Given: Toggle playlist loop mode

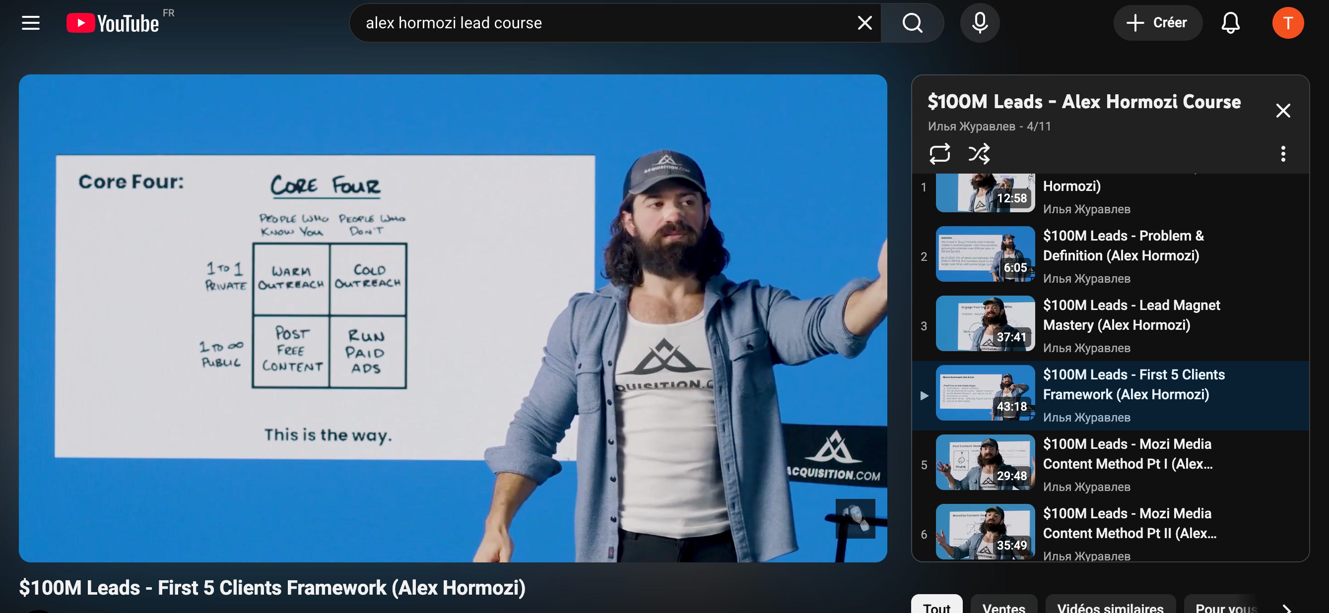Looking at the screenshot, I should 939,154.
